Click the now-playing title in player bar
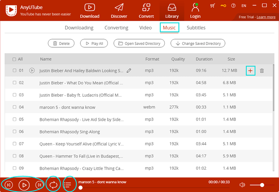The width and height of the screenshot is (279, 192). [102, 182]
